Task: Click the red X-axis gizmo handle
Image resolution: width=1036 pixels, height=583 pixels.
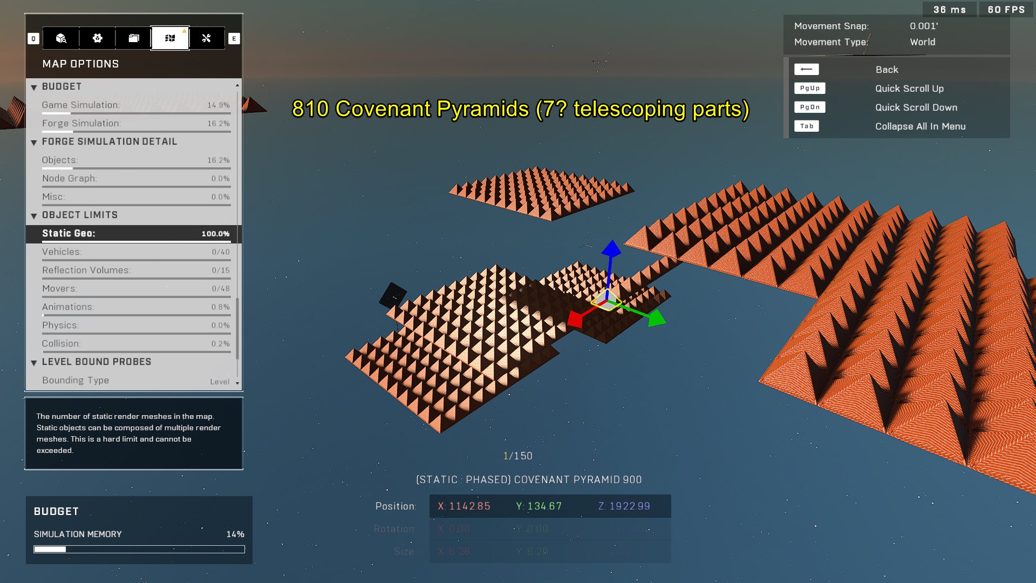Action: tap(575, 319)
